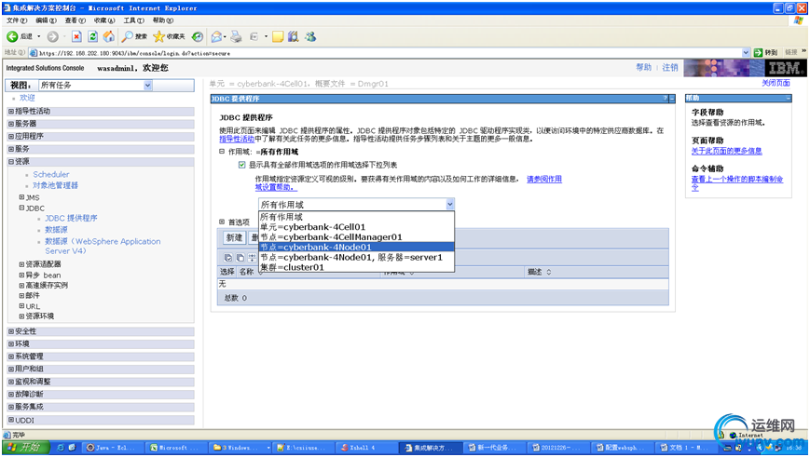Screen dimensions: 810x457
Task: Collapse the 首选项 section toggle
Action: (222, 222)
